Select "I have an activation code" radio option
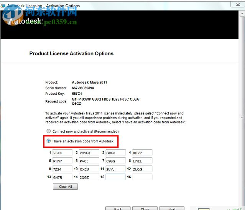The image size is (245, 210). (x=49, y=141)
